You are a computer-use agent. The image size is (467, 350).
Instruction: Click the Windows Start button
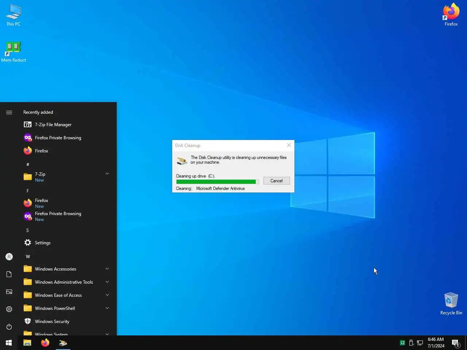(x=9, y=343)
